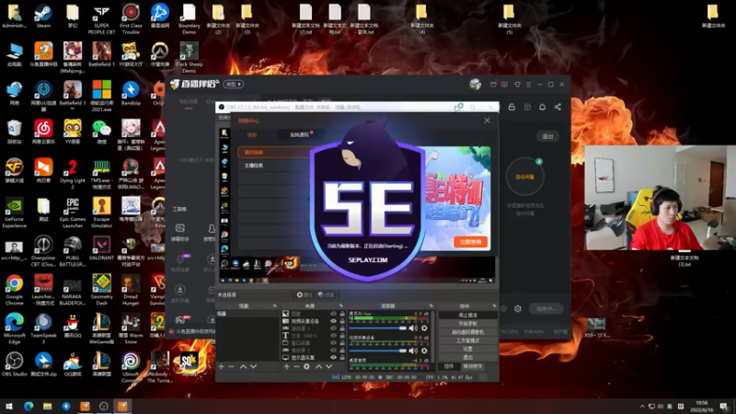The width and height of the screenshot is (736, 414).
Task: Add a new source with the plus icon
Action: coord(286,366)
